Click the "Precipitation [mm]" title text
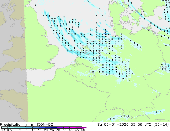170x131 pixels. 17,125
